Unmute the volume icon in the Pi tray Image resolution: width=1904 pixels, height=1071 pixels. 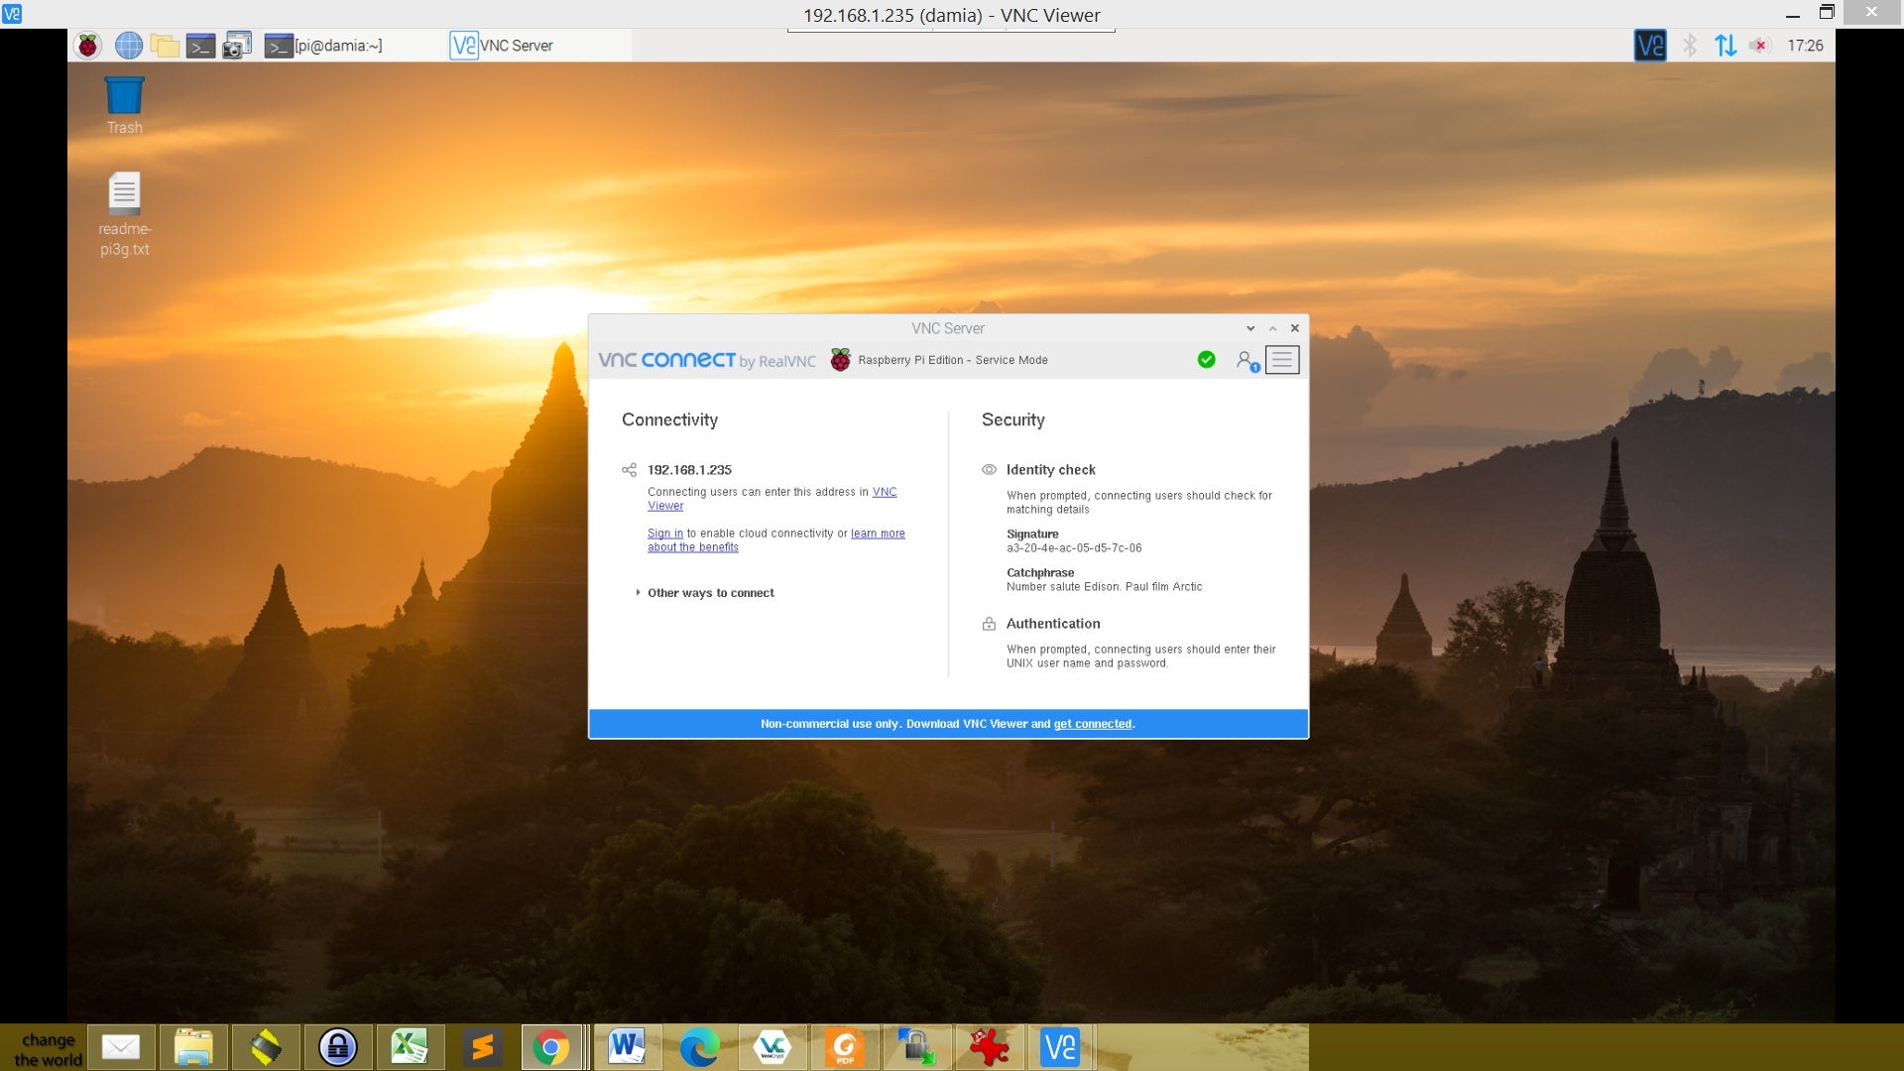click(x=1759, y=45)
